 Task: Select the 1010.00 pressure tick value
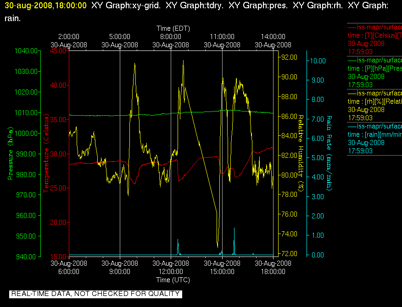[x=26, y=112]
